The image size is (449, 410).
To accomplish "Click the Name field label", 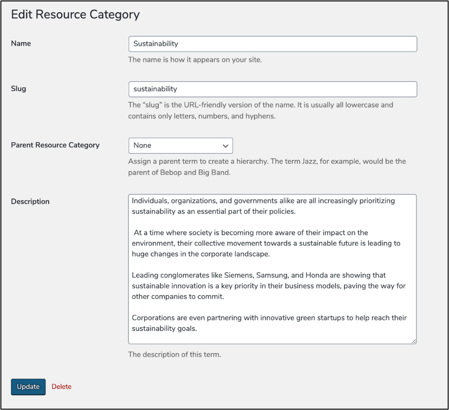I will point(21,43).
